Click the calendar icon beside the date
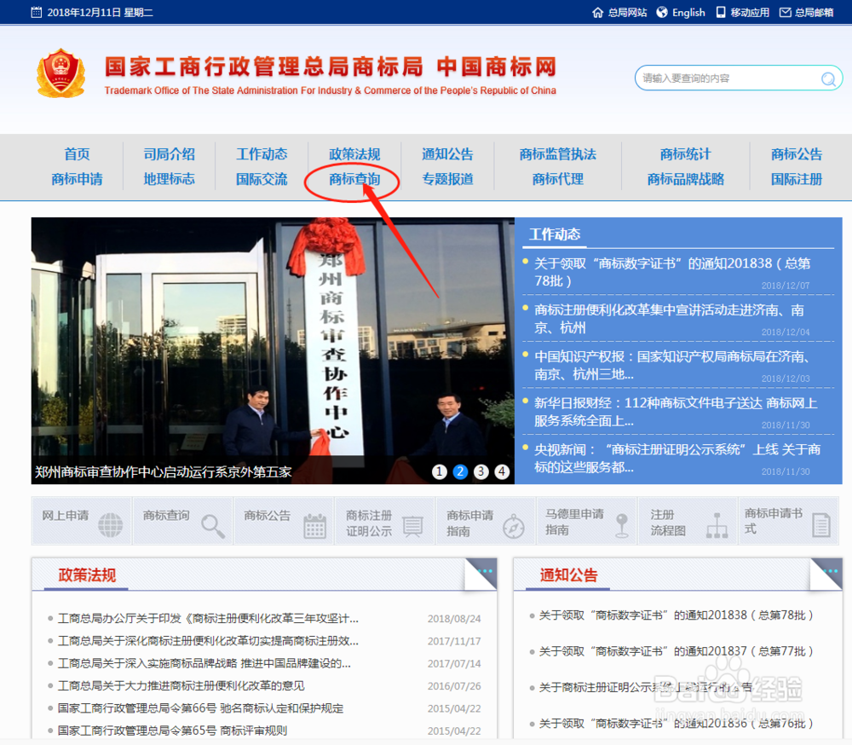This screenshot has height=745, width=852. pyautogui.click(x=37, y=12)
